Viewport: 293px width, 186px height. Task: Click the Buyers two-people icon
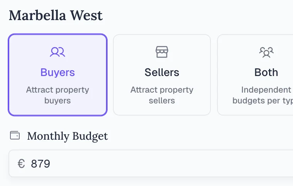[x=57, y=52]
